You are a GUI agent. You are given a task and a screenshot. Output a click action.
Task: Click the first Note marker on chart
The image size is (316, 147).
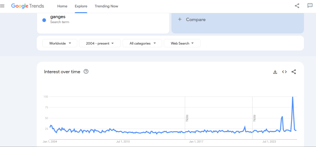(x=187, y=118)
